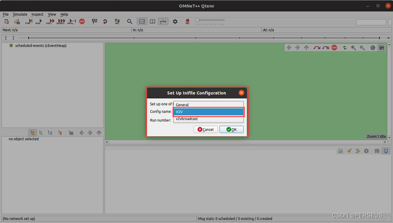The height and width of the screenshot is (223, 393).
Task: Toggle inheritance mode in object inspector
Action: point(50,133)
